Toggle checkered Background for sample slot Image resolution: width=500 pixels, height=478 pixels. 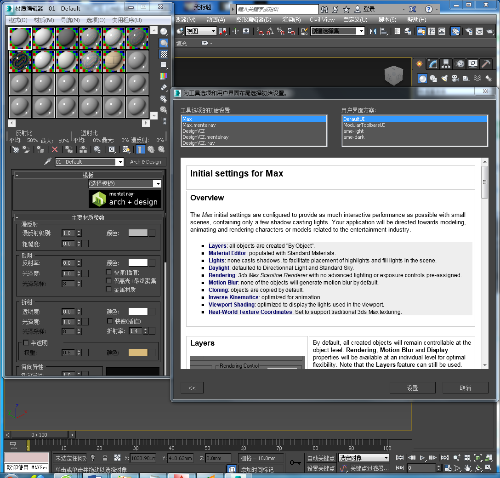click(164, 54)
